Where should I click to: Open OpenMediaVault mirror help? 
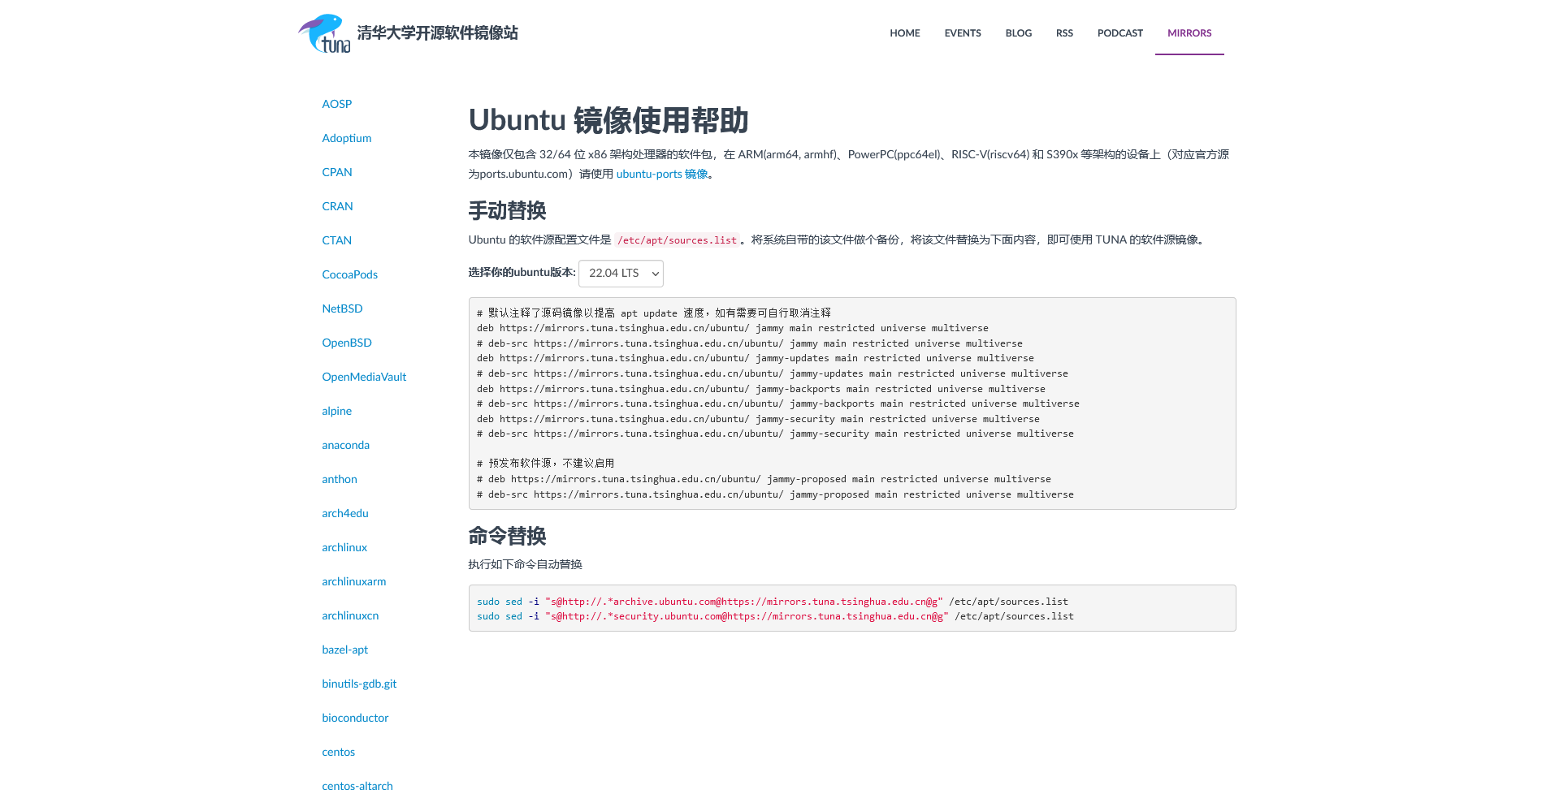tap(364, 377)
